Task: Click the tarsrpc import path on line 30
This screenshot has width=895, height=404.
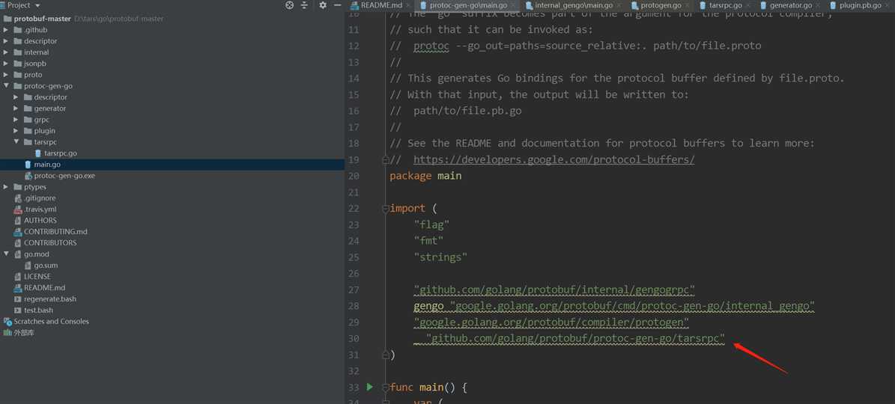Action: point(575,339)
